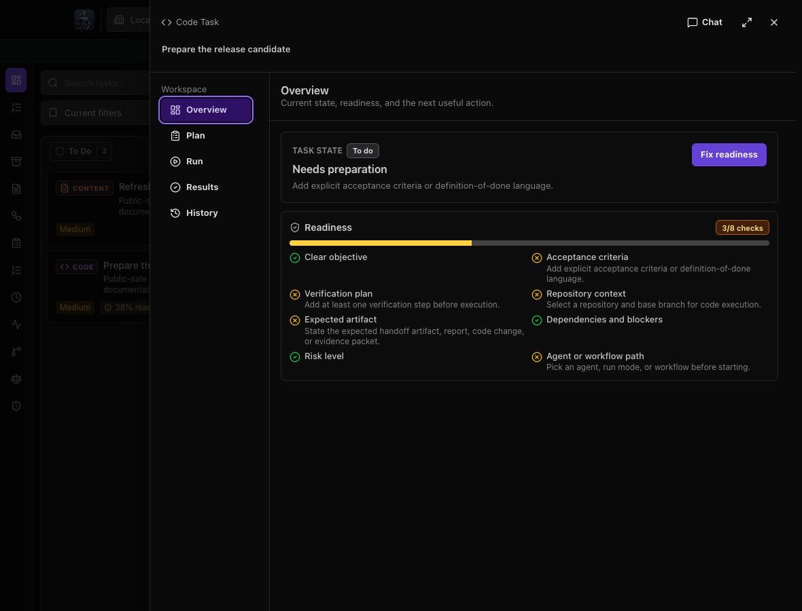Click the numbered-list icon above the inbox icon
This screenshot has height=611, width=802.
pos(16,107)
